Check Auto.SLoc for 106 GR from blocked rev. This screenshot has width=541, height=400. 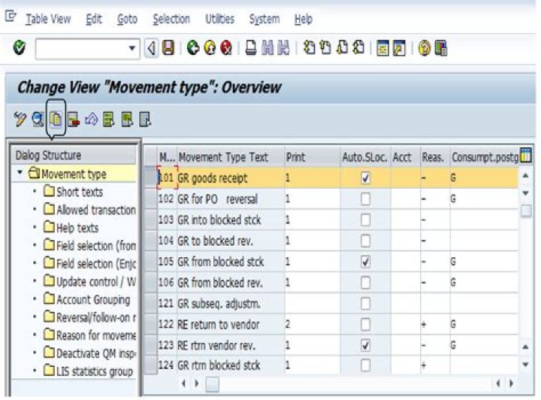(x=365, y=283)
